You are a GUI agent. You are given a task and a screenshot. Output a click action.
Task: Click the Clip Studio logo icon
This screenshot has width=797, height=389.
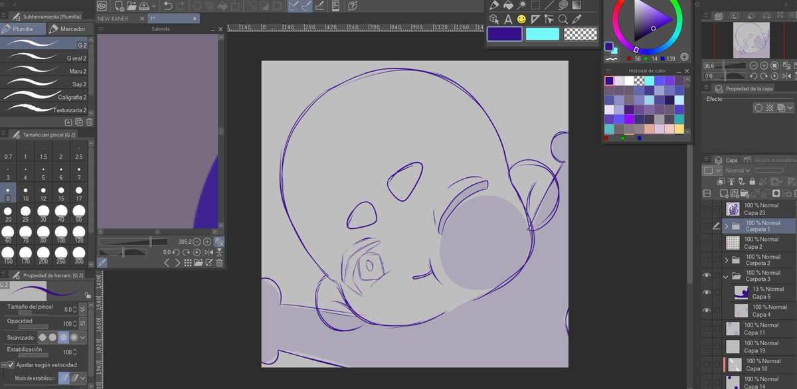(x=102, y=6)
